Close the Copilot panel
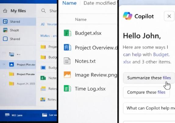This screenshot has height=123, width=175. point(169,16)
